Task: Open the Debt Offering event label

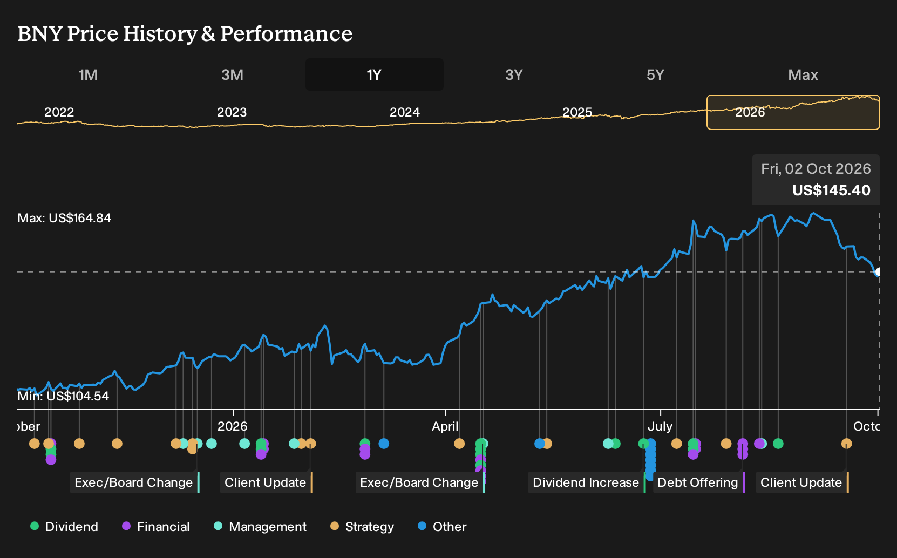Action: (x=698, y=482)
